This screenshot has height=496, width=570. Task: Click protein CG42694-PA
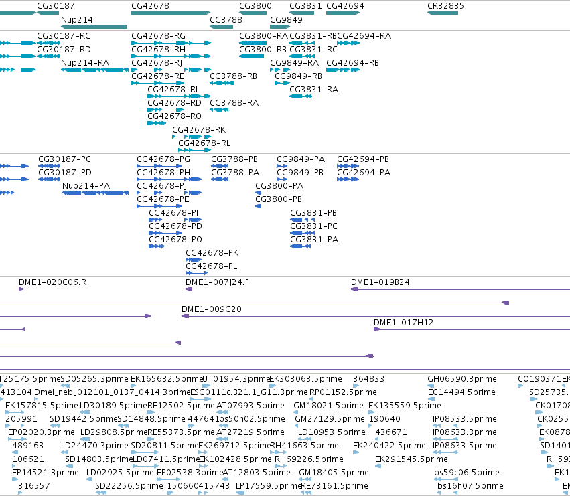[x=364, y=173]
